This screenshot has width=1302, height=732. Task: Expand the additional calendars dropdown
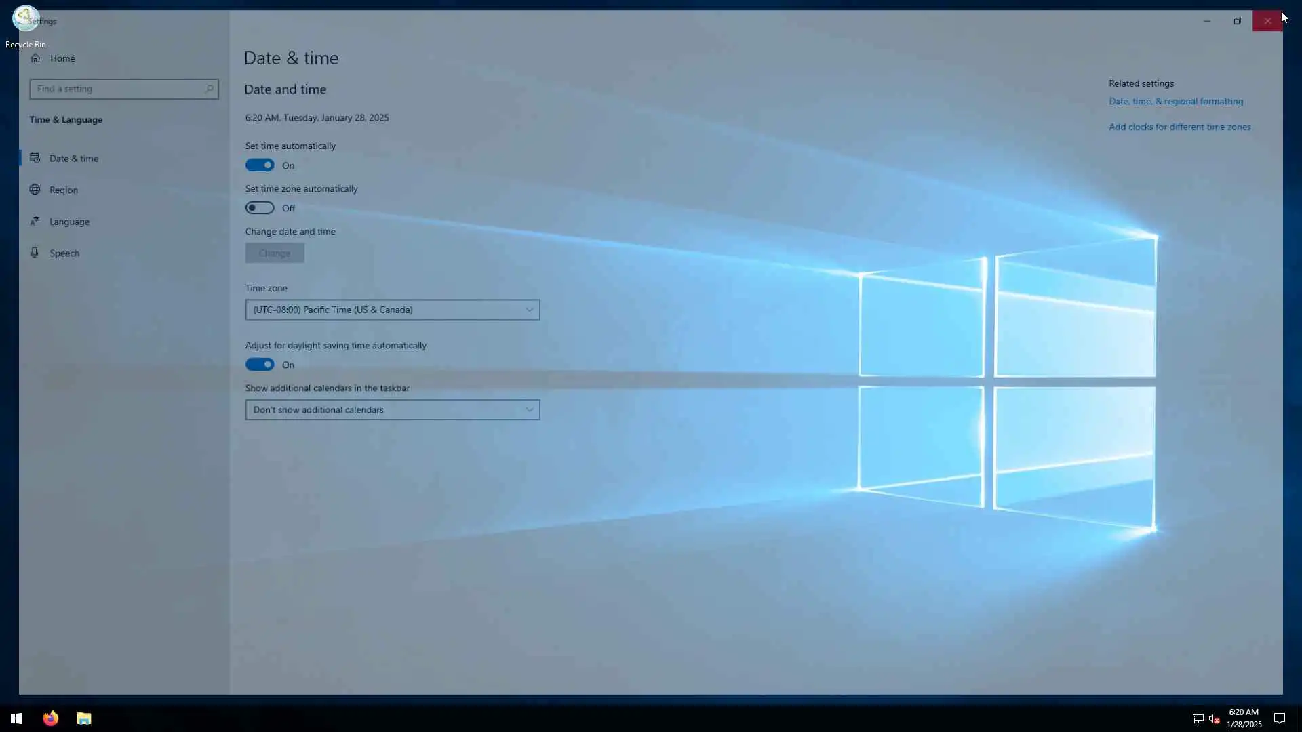coord(392,410)
